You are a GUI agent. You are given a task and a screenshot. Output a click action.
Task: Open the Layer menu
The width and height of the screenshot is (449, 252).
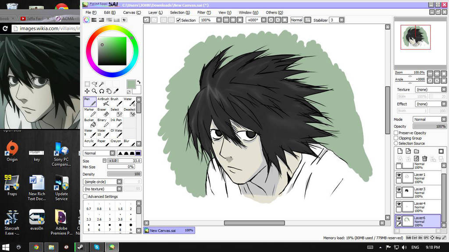(155, 13)
